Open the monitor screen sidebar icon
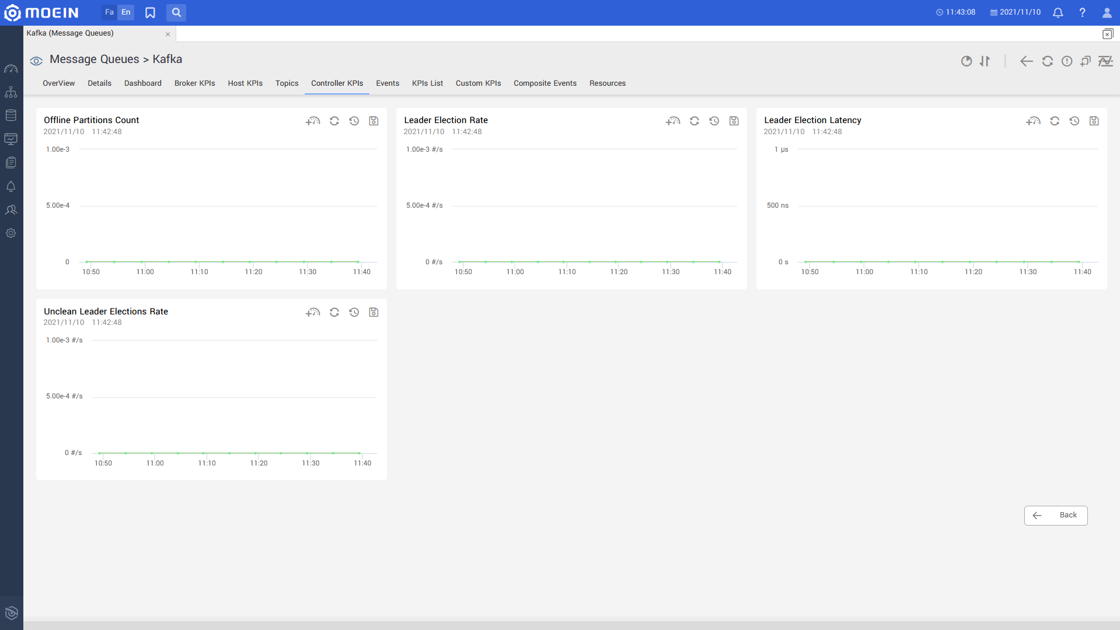This screenshot has height=630, width=1120. [x=11, y=139]
